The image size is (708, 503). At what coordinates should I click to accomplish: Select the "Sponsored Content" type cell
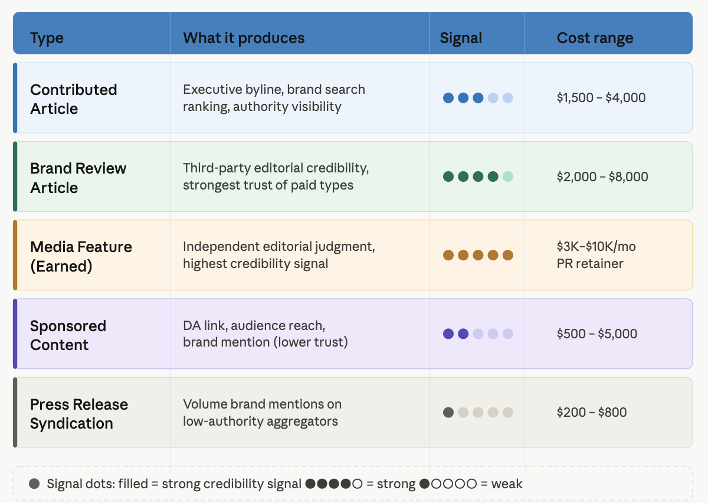pyautogui.click(x=68, y=335)
